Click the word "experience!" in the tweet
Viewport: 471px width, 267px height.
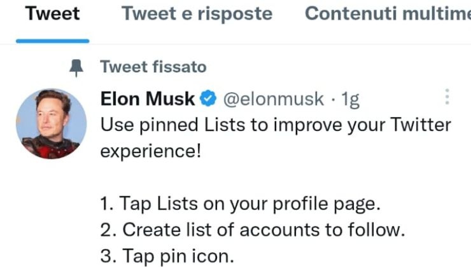[x=151, y=151]
